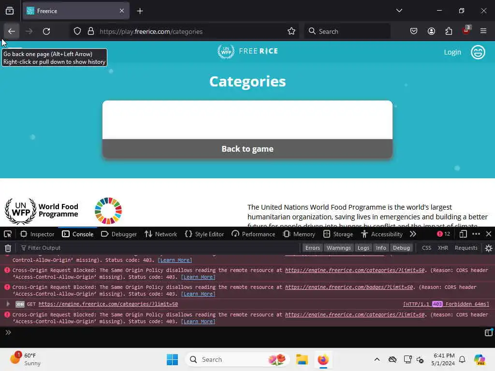Close the Freerice tab
Viewport: 495px width, 371px height.
click(x=122, y=11)
